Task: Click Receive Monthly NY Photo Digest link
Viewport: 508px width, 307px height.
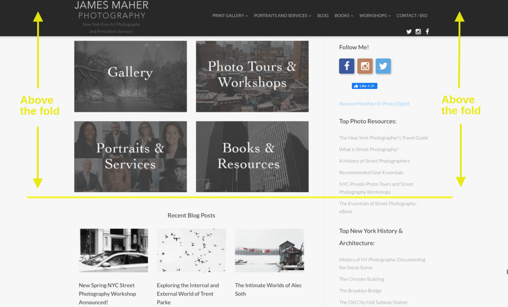Action: tap(374, 104)
